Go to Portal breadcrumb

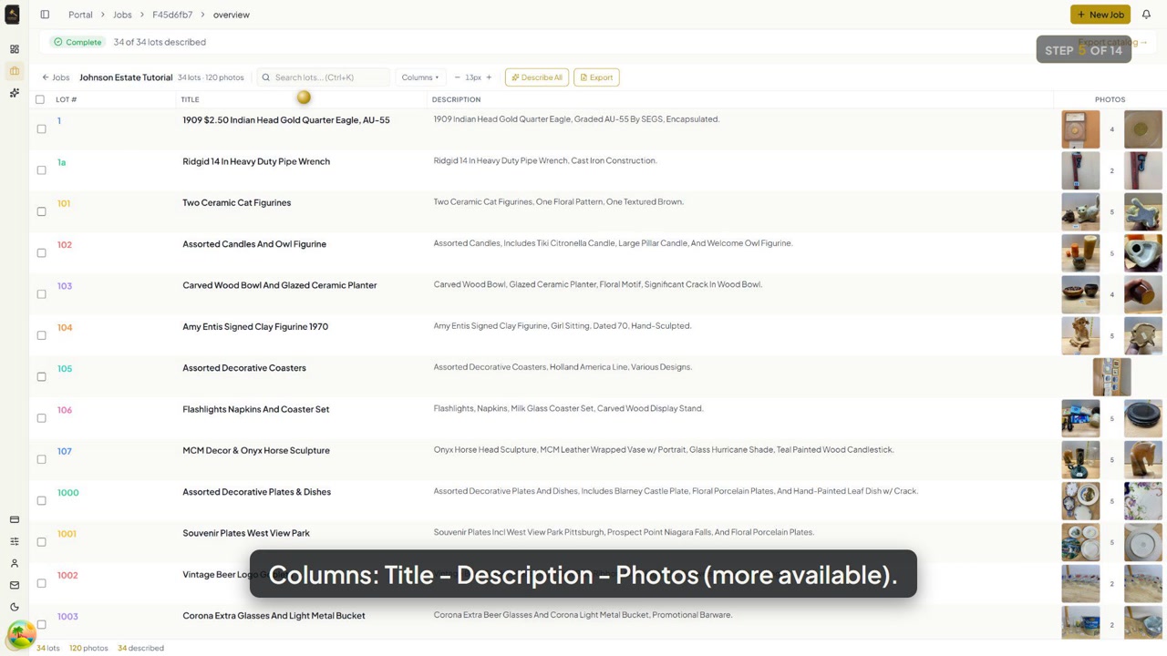tap(80, 15)
